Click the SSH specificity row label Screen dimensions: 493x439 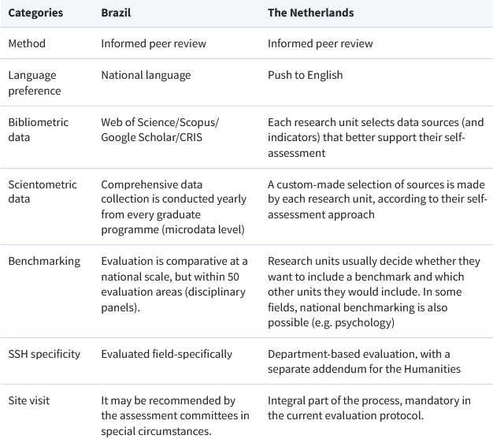(x=44, y=354)
